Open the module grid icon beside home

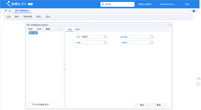pyautogui.click(x=10, y=11)
